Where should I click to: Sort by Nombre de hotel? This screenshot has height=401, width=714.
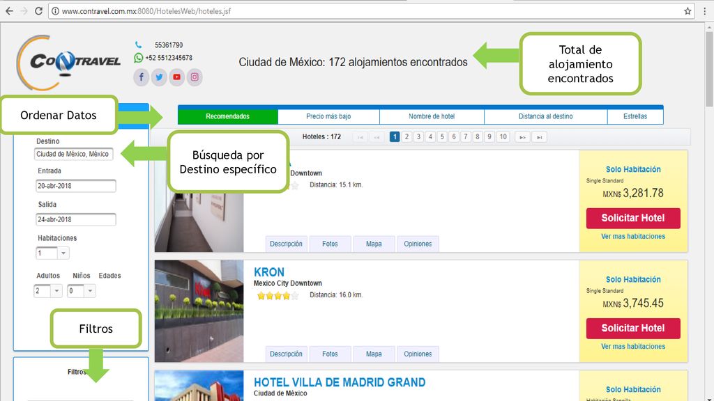(x=432, y=116)
